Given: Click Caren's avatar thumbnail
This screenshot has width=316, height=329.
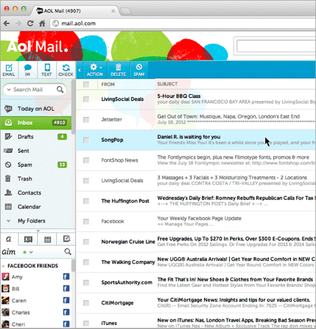Looking at the screenshot, I should 5,300.
